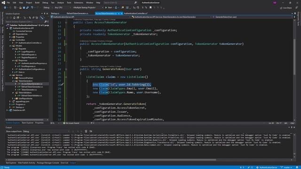Open the Team Explorer tab

(x=27, y=123)
